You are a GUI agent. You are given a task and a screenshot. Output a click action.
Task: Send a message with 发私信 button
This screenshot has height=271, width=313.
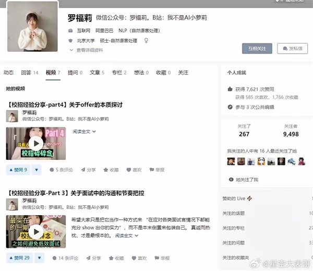click(x=292, y=49)
